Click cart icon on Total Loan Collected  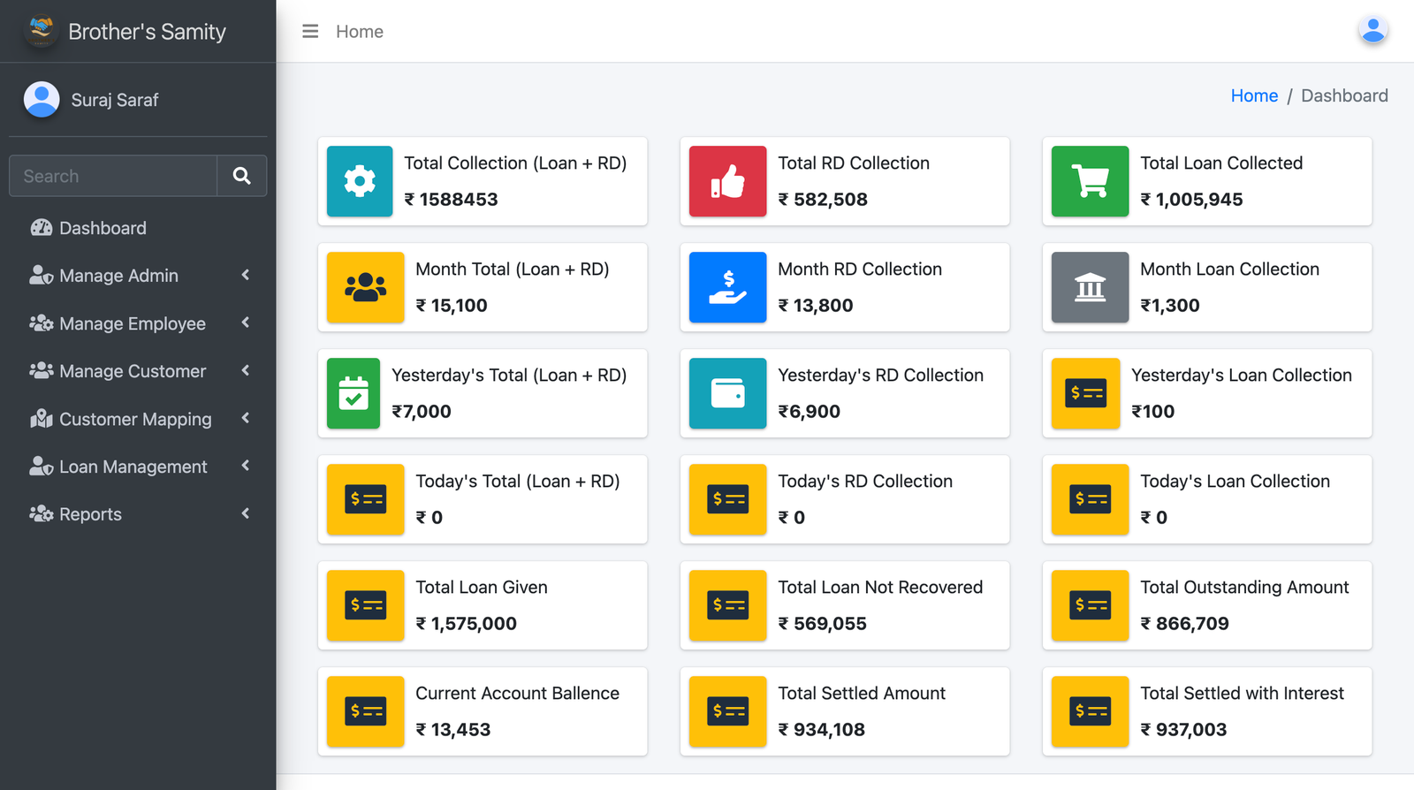click(1091, 181)
